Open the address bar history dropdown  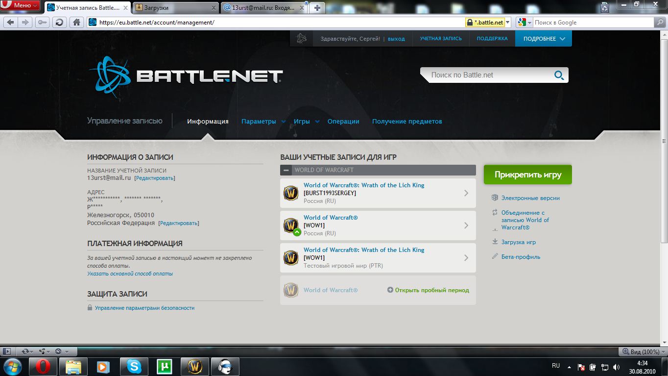tap(507, 22)
